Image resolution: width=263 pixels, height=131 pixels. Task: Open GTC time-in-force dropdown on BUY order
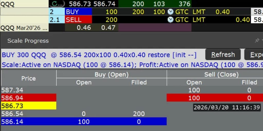tap(182, 12)
